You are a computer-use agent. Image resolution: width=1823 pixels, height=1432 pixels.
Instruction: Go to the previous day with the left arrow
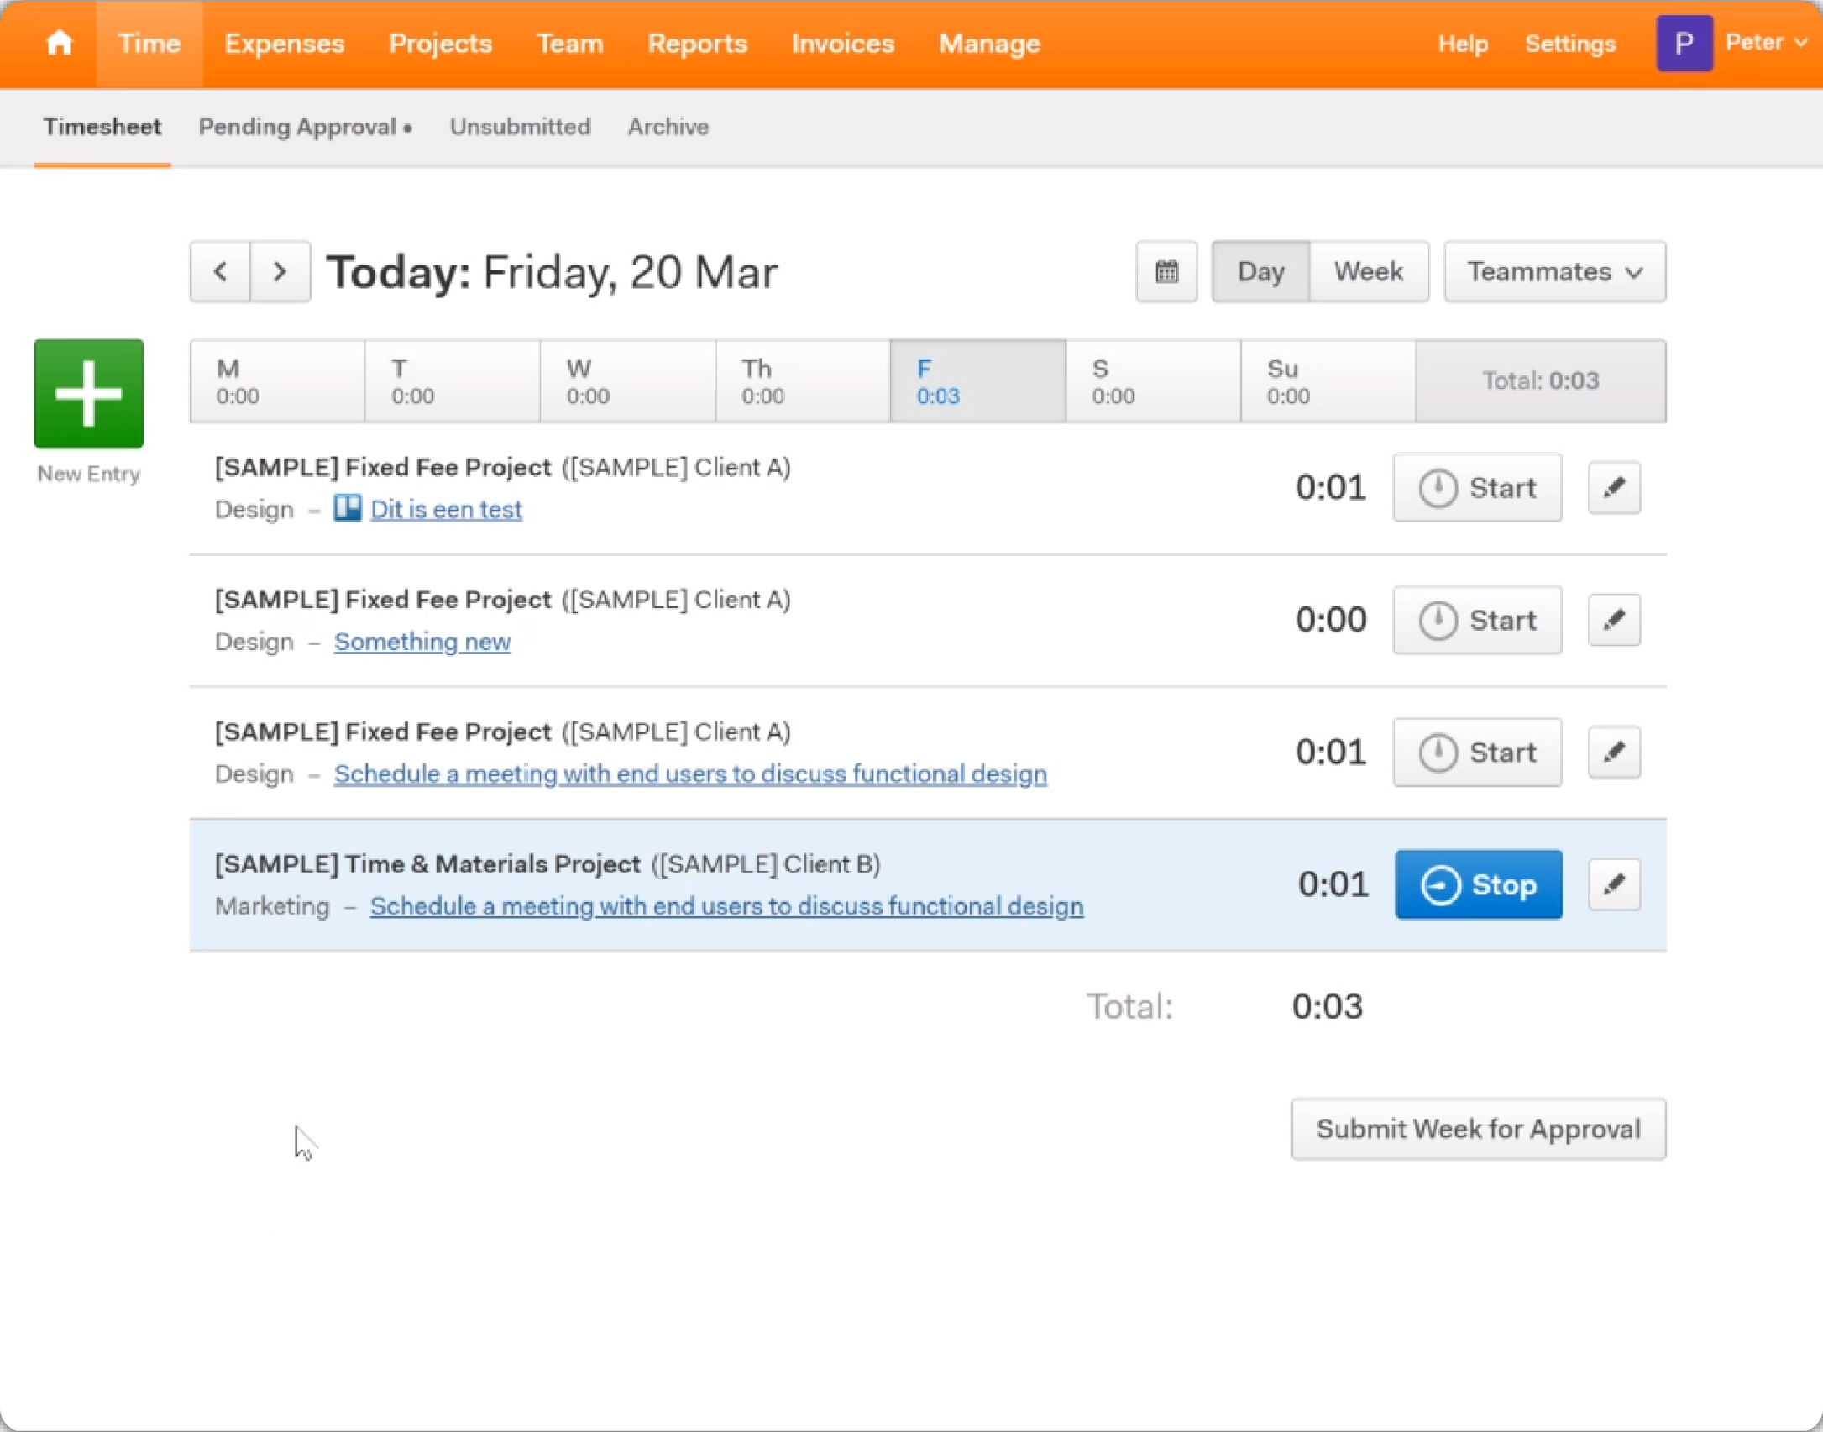(220, 271)
